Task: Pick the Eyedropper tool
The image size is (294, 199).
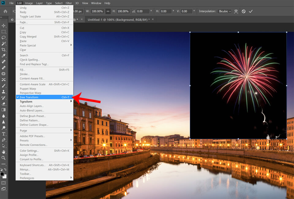Action: coord(4,56)
